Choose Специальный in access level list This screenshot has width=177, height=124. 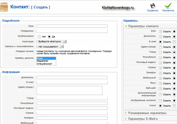[46, 64]
